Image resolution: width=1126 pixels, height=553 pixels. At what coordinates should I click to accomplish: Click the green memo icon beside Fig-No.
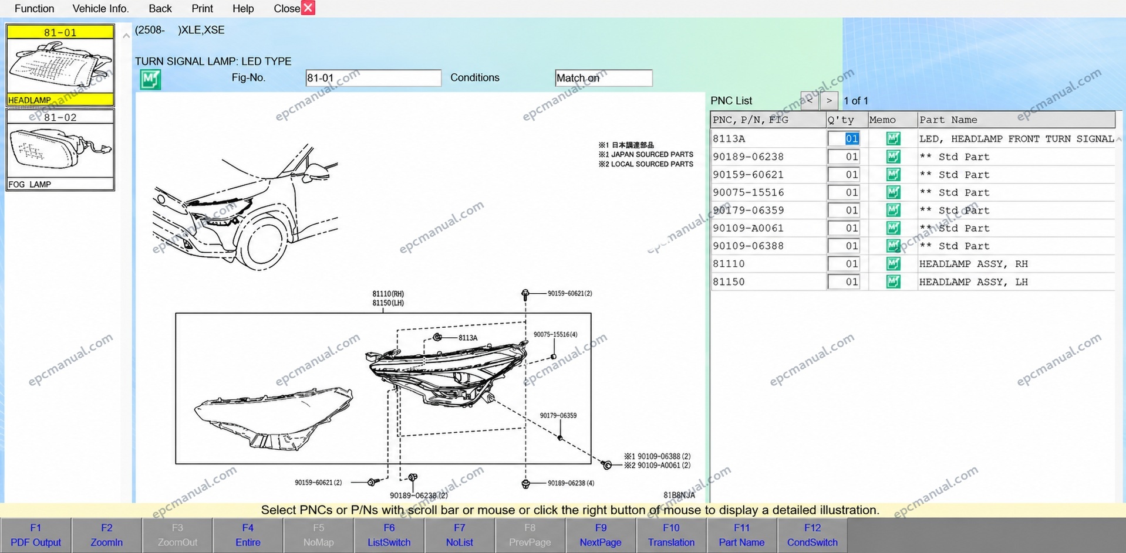(x=150, y=79)
